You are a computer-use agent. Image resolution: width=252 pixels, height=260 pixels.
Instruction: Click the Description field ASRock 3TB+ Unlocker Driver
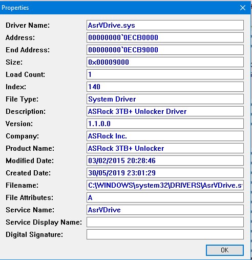165,111
